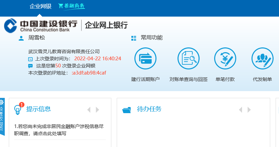Click the login count number 50
Viewport: 279px width, 147px height.
[x=58, y=66]
